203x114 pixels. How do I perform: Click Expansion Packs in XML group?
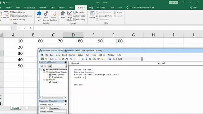(104, 16)
